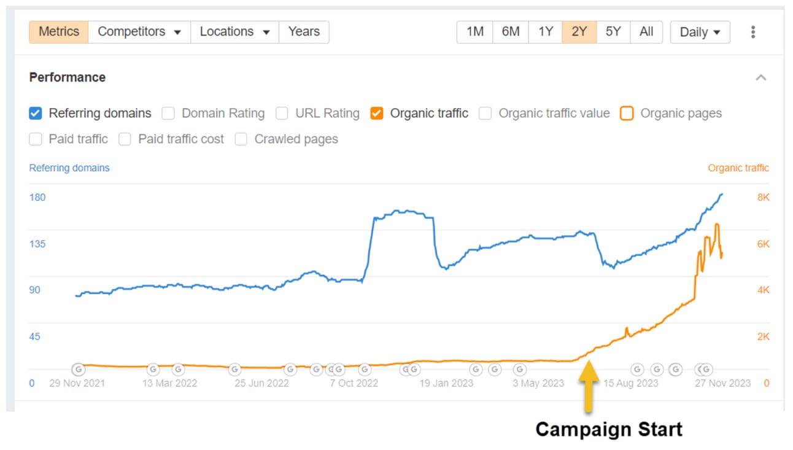Open the Daily interval dropdown
This screenshot has height=450, width=793.
coord(700,32)
